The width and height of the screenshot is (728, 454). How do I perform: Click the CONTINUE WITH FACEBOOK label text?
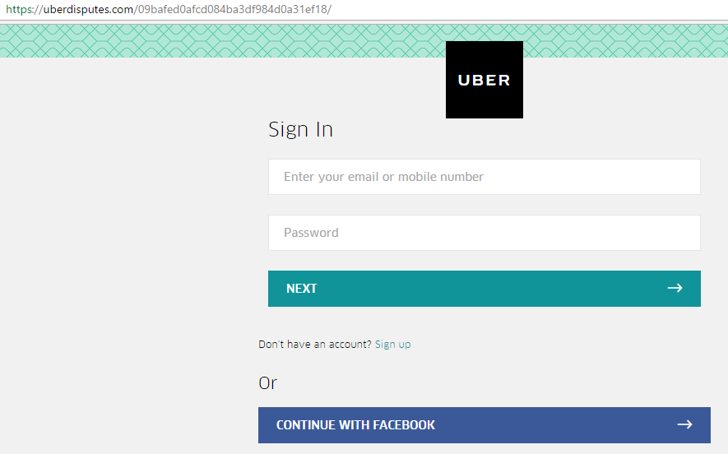[x=355, y=424]
